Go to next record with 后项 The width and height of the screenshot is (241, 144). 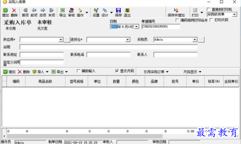(43, 12)
